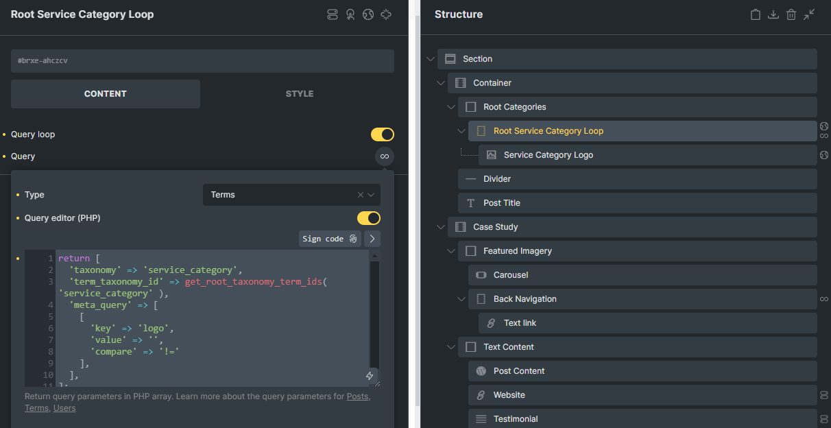The height and width of the screenshot is (428, 831).
Task: Click the Structure panel download icon
Action: 773,14
